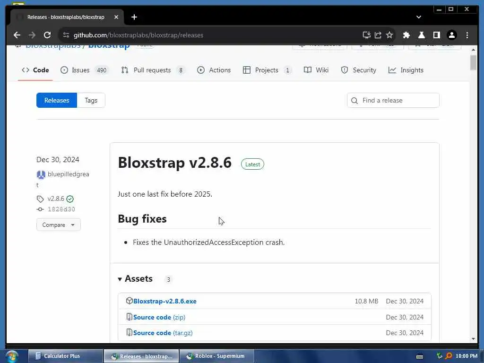This screenshot has width=484, height=363.
Task: Open the Wiki tab
Action: (316, 70)
